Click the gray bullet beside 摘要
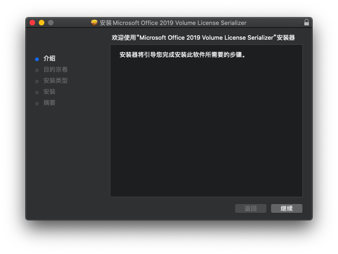Screen dimensions: 338x254 point(37,103)
